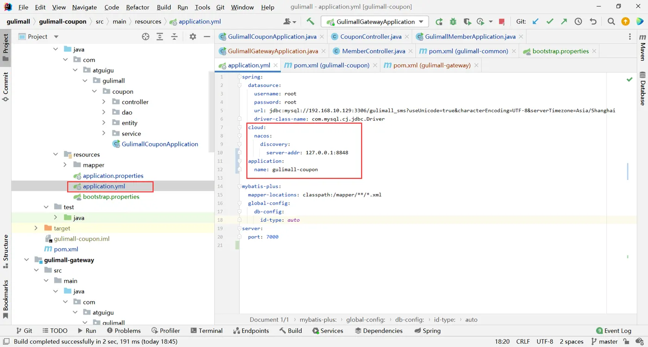This screenshot has height=347, width=648.
Task: Fold the spring block at line 1
Action: [239, 77]
